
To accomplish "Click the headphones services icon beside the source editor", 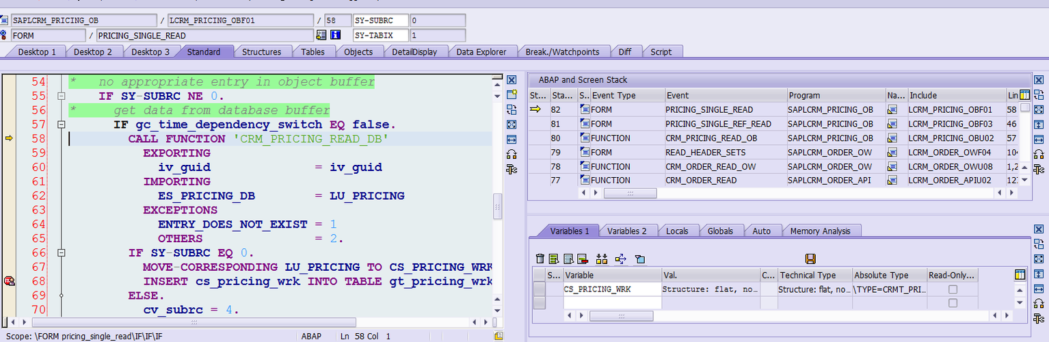I will coord(511,154).
